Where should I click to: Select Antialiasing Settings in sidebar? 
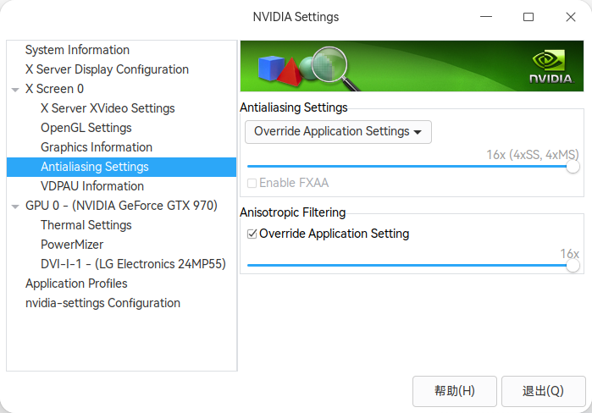tap(122, 167)
